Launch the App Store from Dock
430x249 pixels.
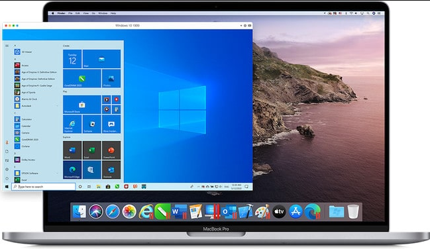click(296, 212)
